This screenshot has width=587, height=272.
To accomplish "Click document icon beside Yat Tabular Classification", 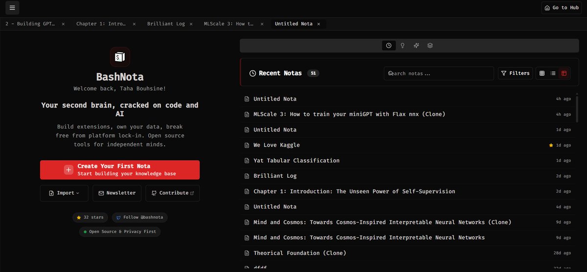I will (x=247, y=161).
